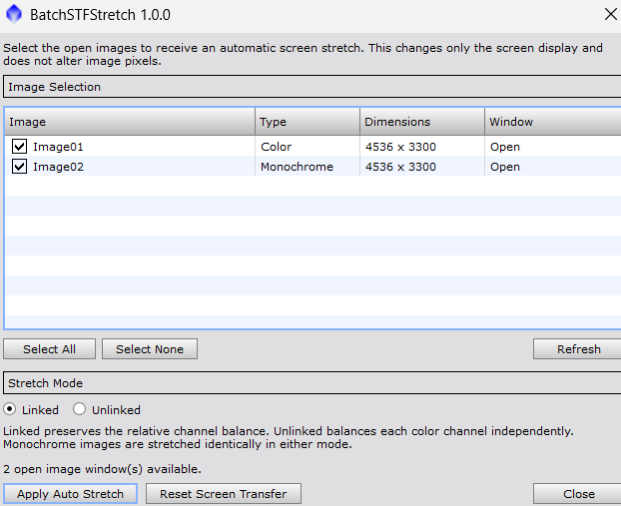621x506 pixels.
Task: Select the Linked radio button
Action: coord(10,409)
